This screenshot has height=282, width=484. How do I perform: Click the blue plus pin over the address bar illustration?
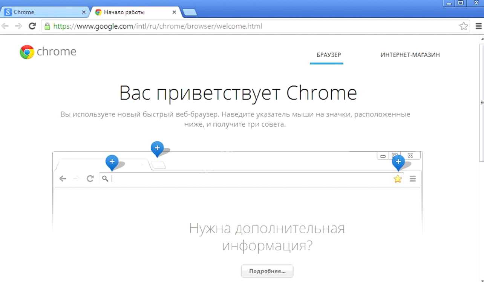[x=112, y=162]
